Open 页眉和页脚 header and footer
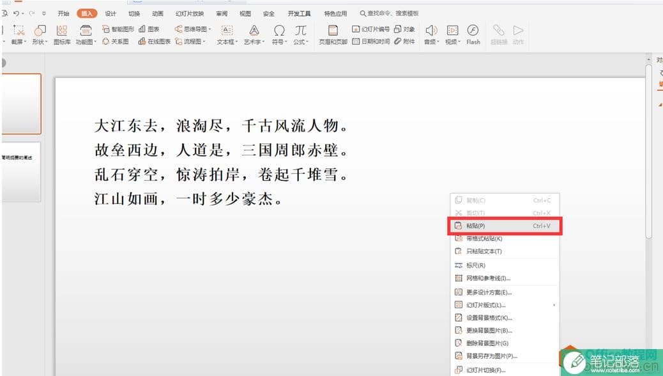 [333, 35]
